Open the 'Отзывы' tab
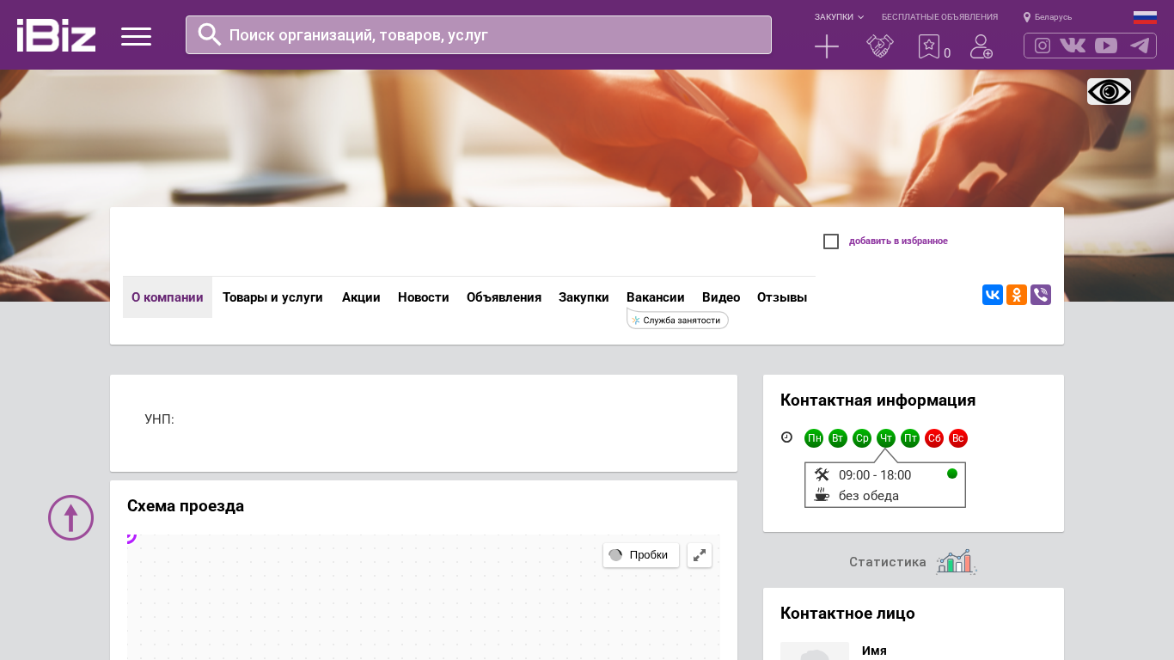This screenshot has width=1174, height=660. tap(782, 297)
